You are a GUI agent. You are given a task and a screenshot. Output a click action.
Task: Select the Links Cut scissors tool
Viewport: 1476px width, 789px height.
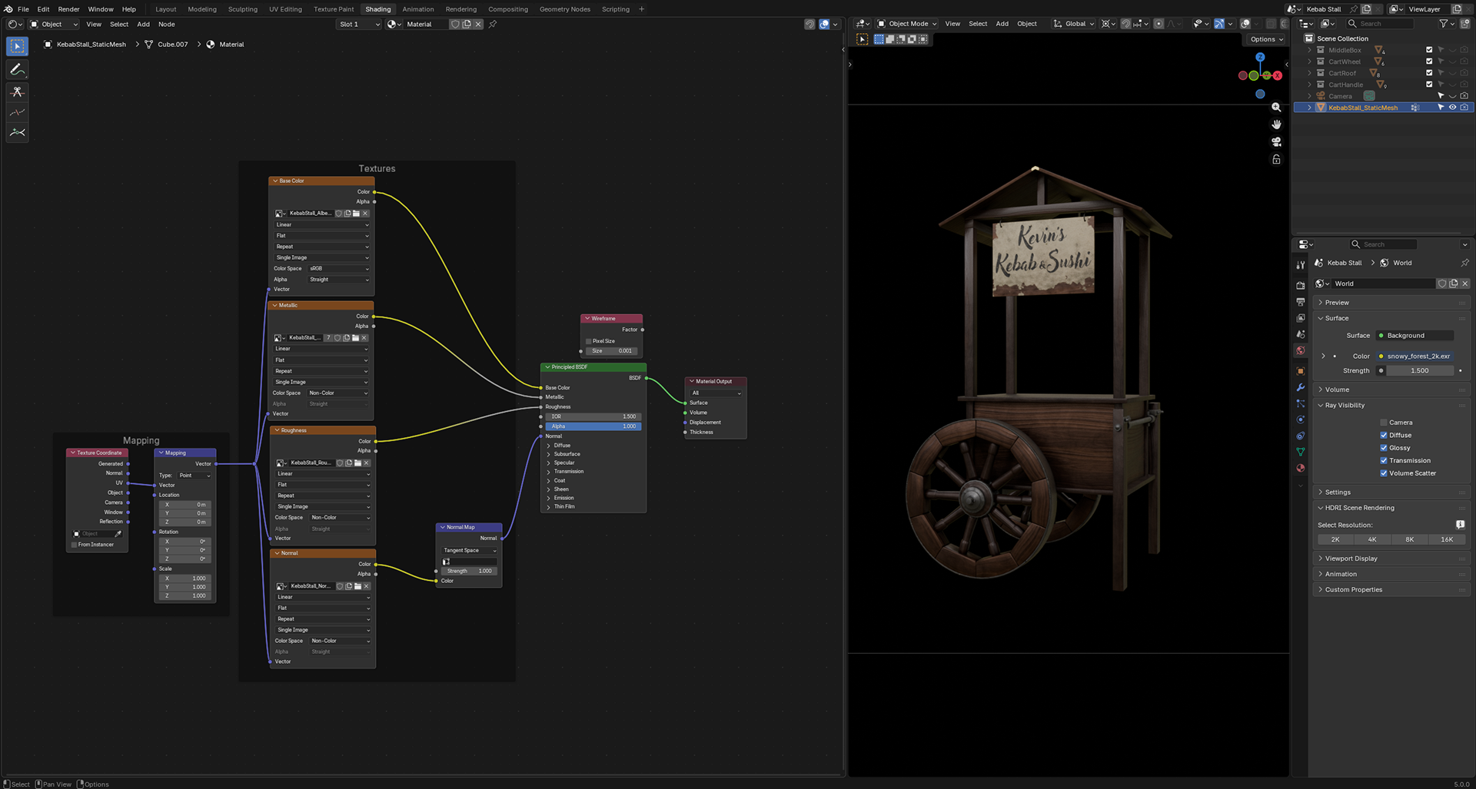pos(17,92)
